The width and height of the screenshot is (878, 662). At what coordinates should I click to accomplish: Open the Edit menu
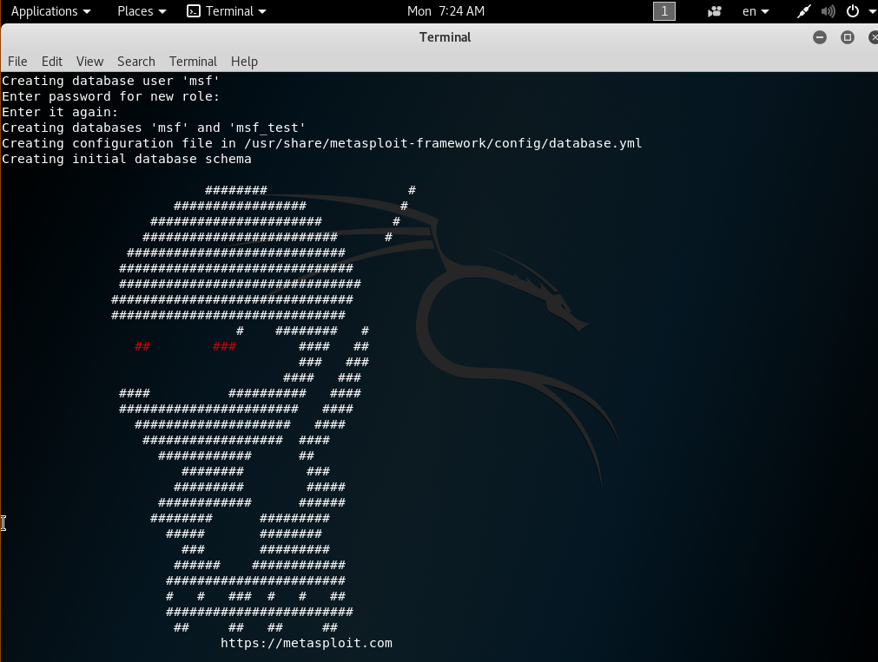click(x=52, y=62)
